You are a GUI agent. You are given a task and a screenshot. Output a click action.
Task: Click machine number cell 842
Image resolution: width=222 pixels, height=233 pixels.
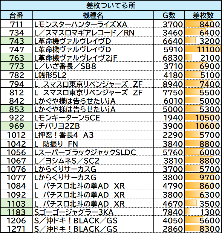16,100
